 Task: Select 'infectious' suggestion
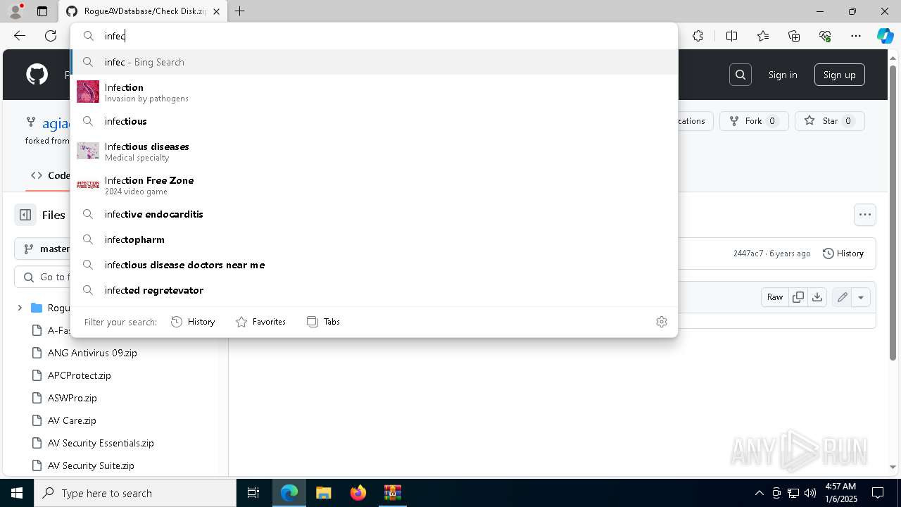coord(374,121)
